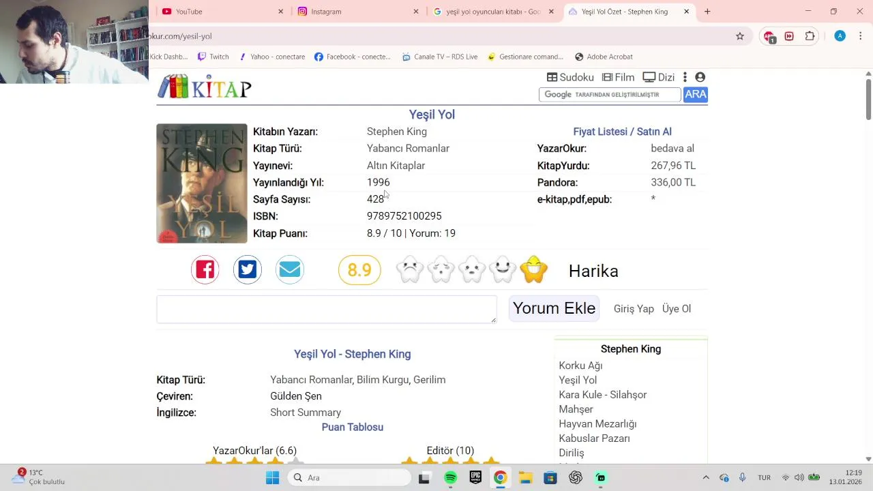Rate the book with the middle face star
The width and height of the screenshot is (873, 491).
pyautogui.click(x=472, y=269)
